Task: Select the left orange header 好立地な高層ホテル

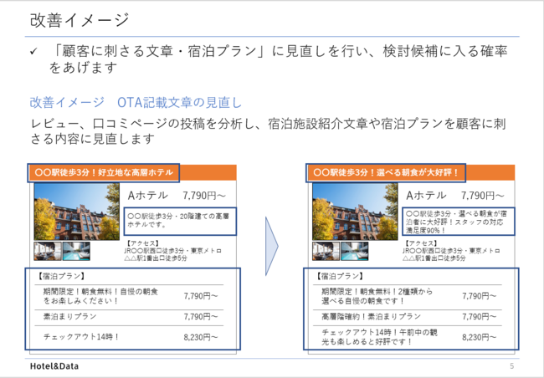Action: point(104,172)
